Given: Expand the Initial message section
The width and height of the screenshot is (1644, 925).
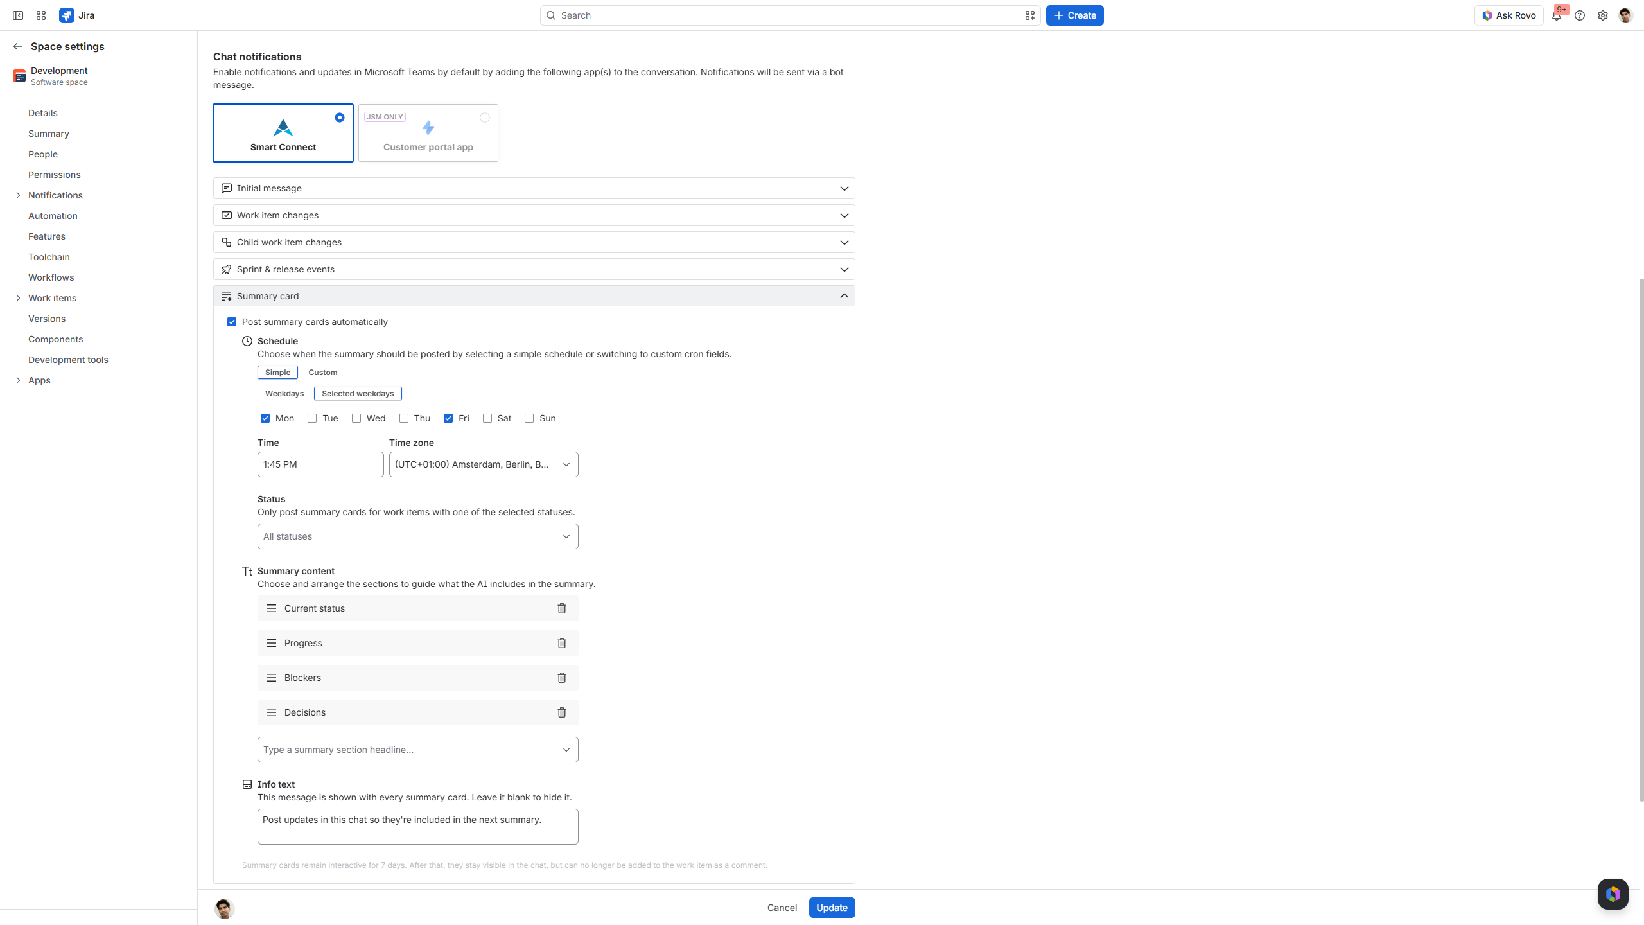Looking at the screenshot, I should pyautogui.click(x=534, y=188).
